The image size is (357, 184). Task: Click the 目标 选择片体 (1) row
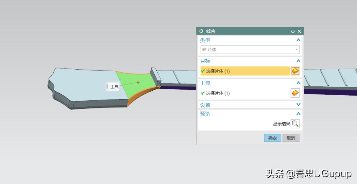point(245,71)
